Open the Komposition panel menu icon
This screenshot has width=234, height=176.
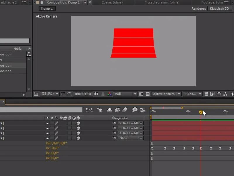point(226,2)
